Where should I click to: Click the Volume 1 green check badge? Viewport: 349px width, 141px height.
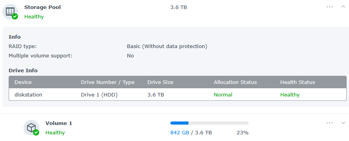[x=36, y=132]
